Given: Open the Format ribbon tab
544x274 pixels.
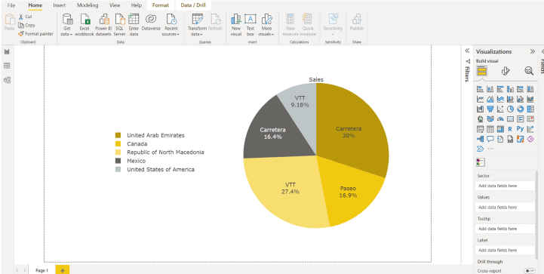Looking at the screenshot, I should [x=161, y=5].
